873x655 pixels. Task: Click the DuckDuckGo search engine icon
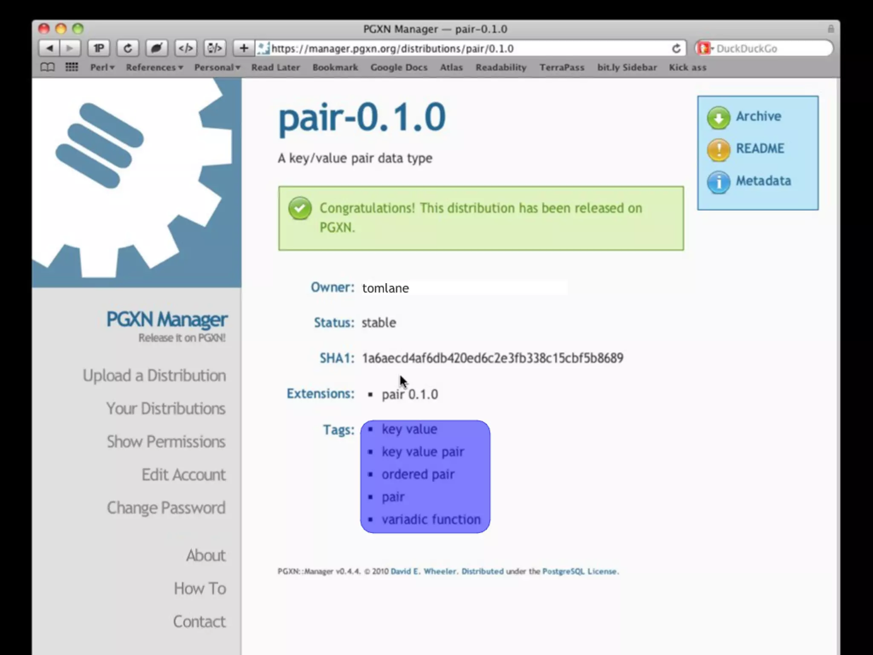click(x=703, y=48)
